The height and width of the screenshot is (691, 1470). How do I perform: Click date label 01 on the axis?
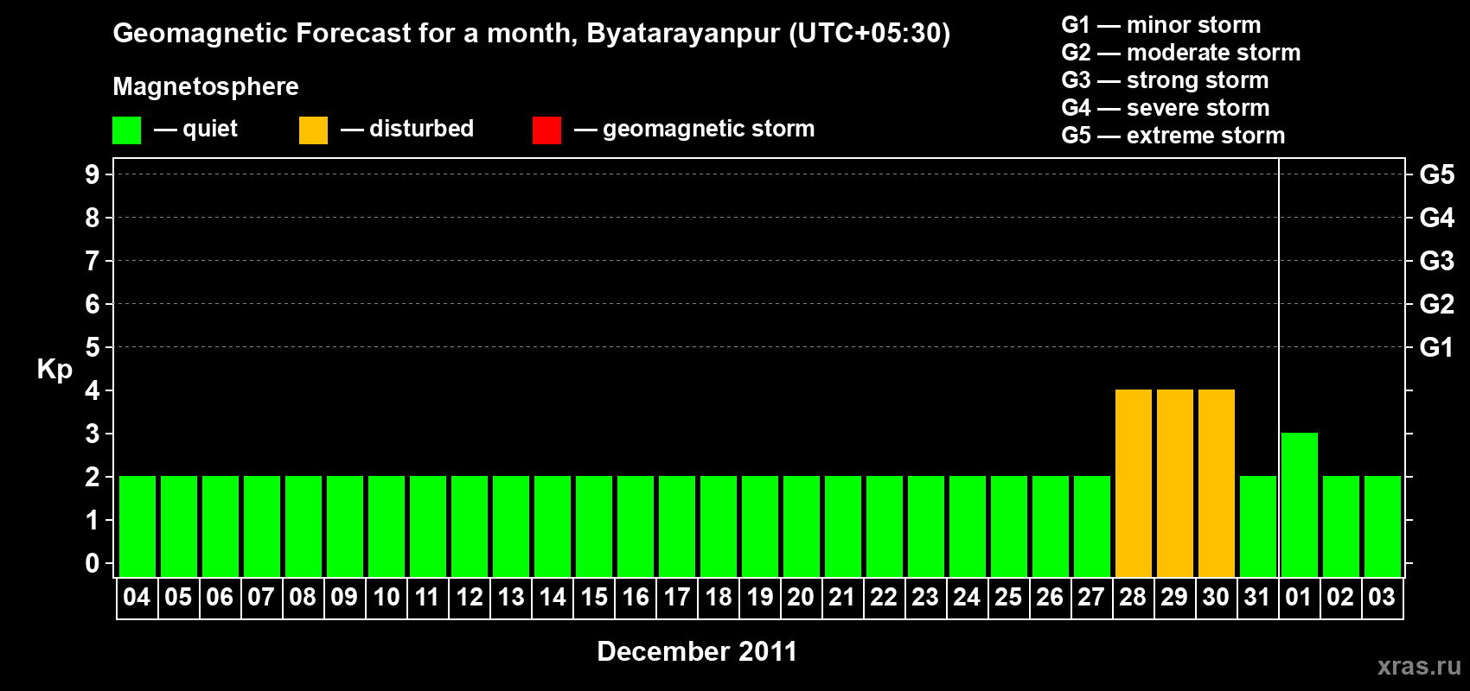click(x=1299, y=598)
